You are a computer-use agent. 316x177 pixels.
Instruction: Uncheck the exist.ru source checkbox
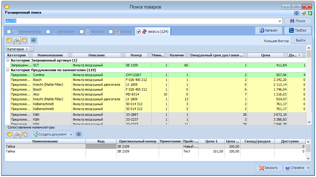click(138, 32)
